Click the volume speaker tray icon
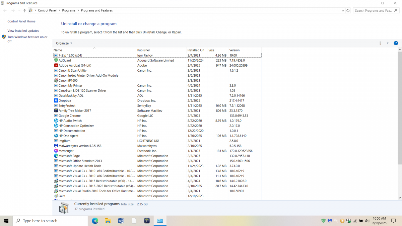 point(367,221)
